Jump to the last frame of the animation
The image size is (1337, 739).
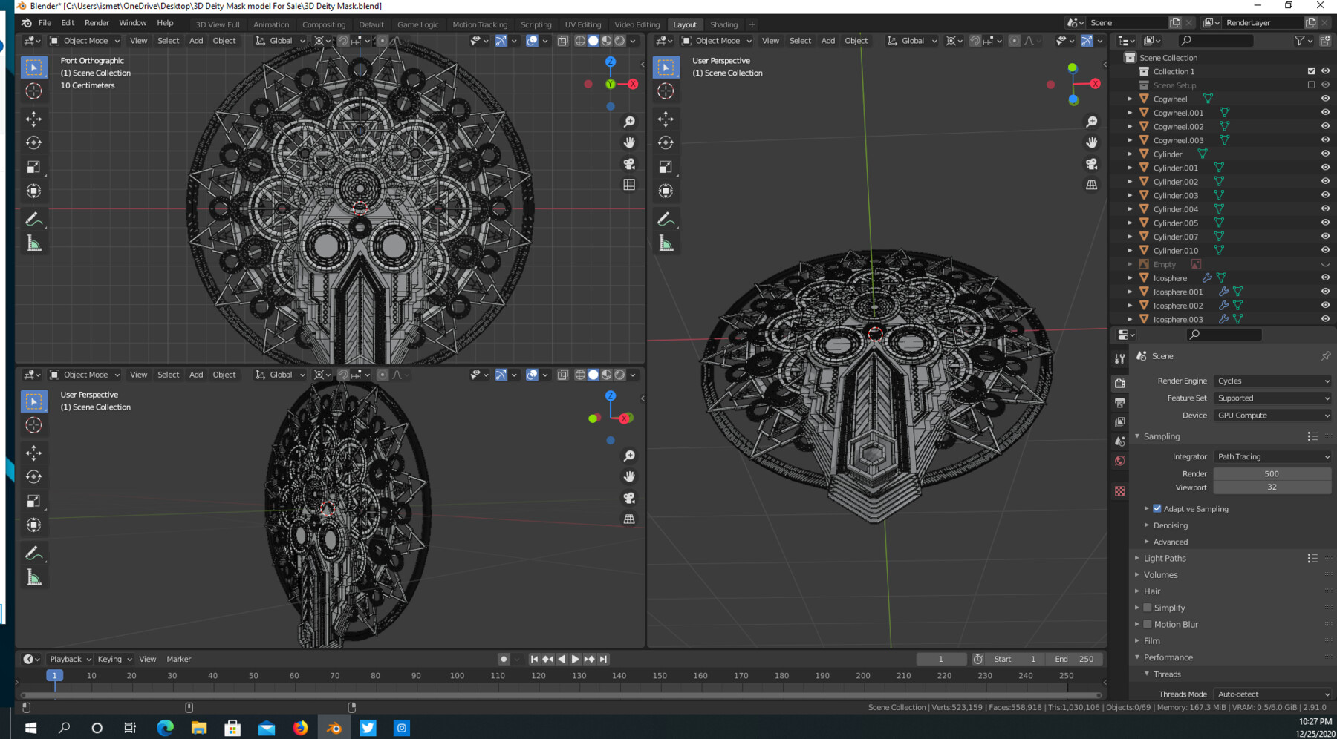603,658
